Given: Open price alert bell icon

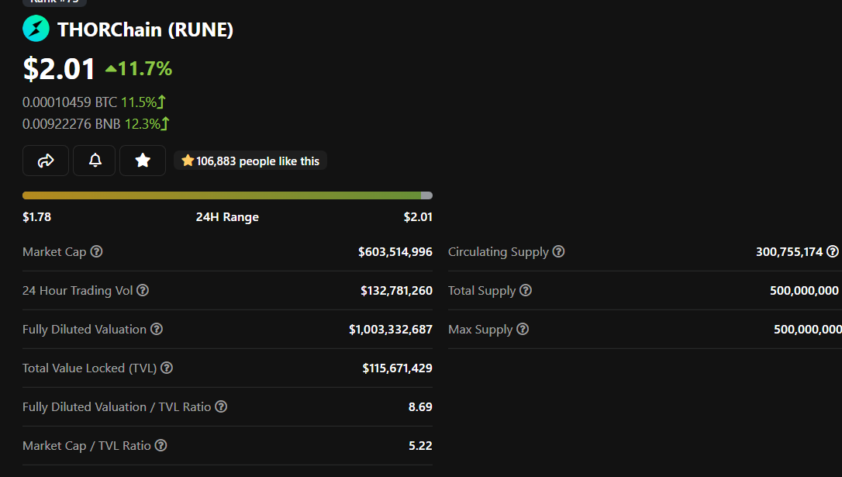Looking at the screenshot, I should point(95,161).
